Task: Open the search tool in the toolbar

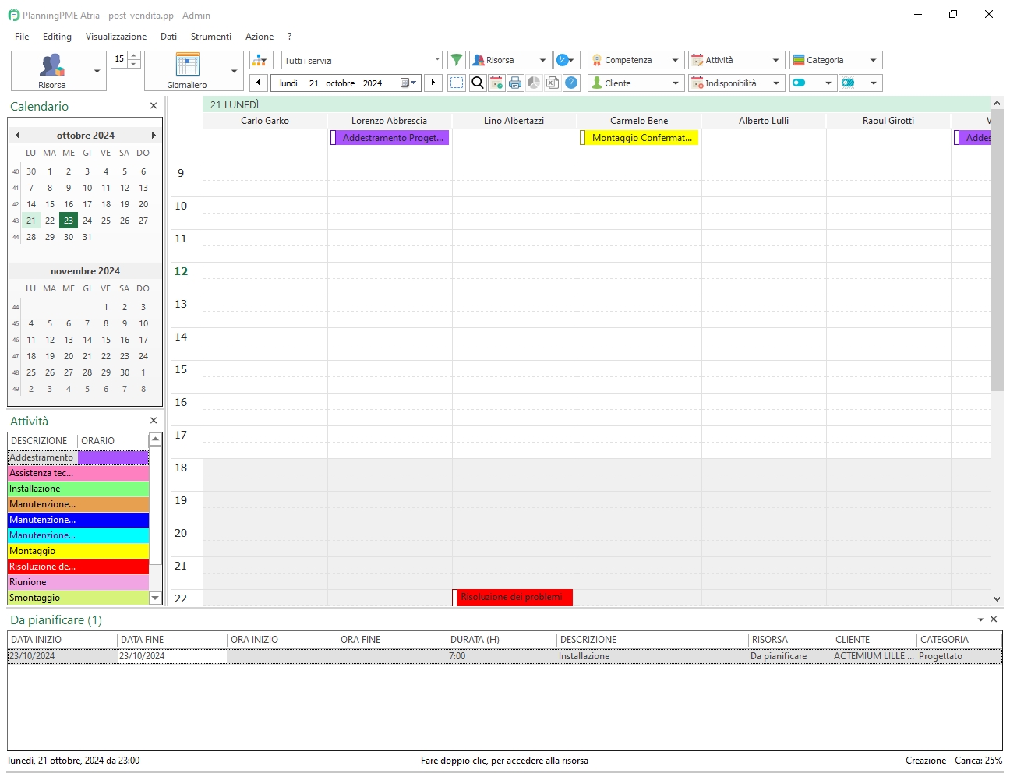Action: click(478, 83)
